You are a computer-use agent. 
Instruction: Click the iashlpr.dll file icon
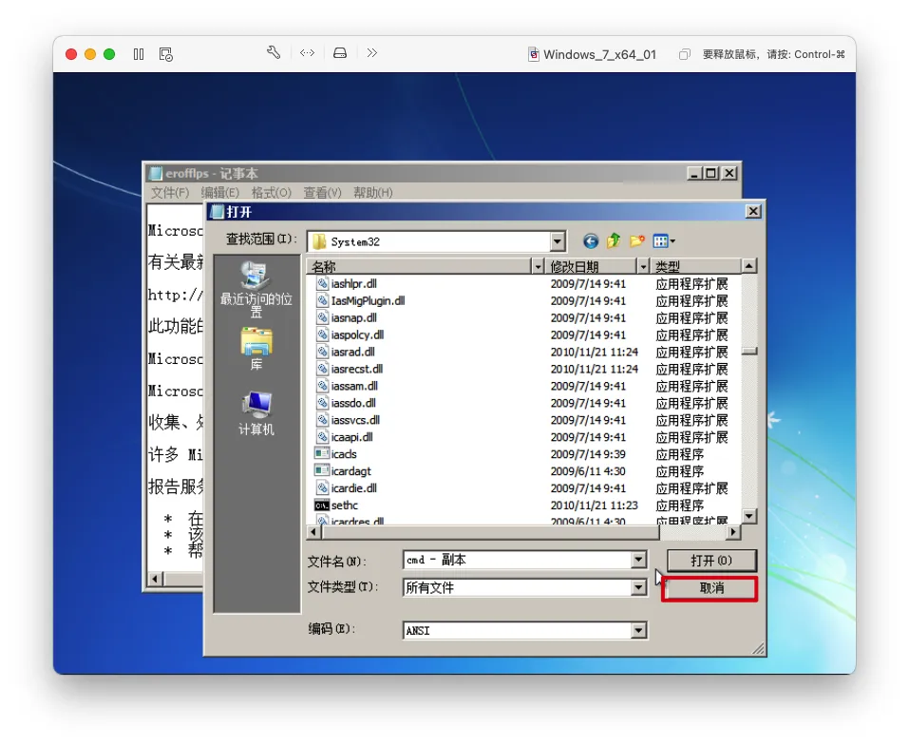point(323,283)
